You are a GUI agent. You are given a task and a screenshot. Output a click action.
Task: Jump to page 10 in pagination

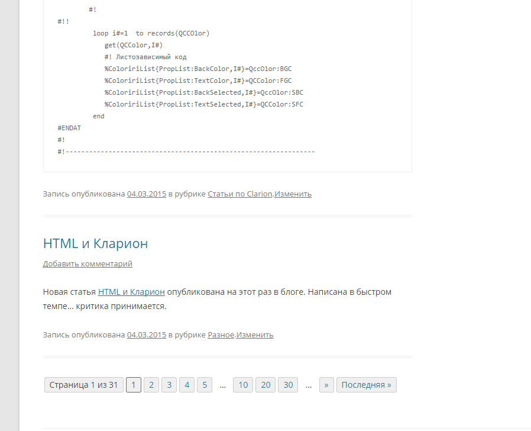coord(243,385)
